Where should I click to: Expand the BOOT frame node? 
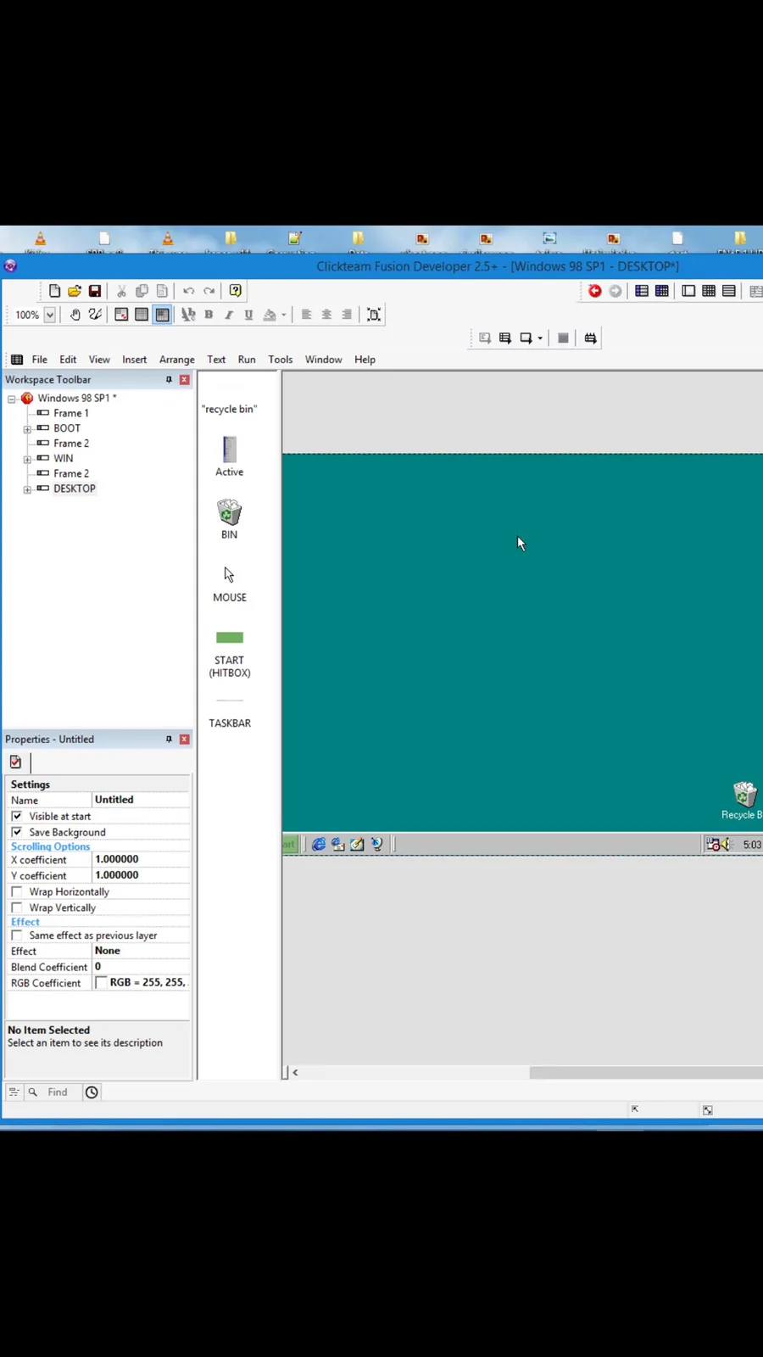tap(27, 429)
